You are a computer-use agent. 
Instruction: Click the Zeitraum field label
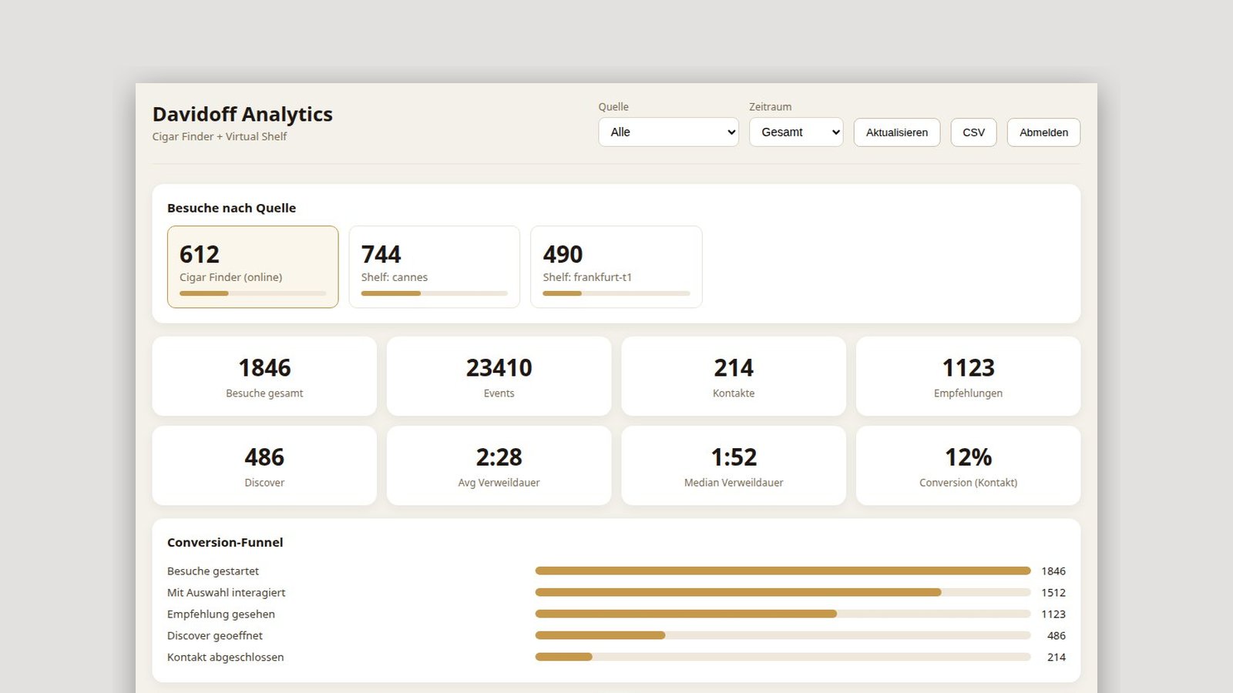point(770,106)
